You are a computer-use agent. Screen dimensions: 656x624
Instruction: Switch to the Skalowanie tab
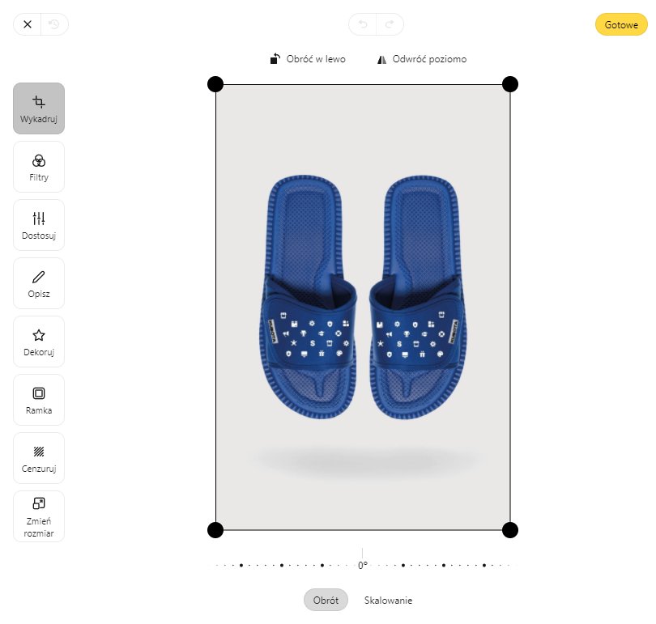pos(388,601)
